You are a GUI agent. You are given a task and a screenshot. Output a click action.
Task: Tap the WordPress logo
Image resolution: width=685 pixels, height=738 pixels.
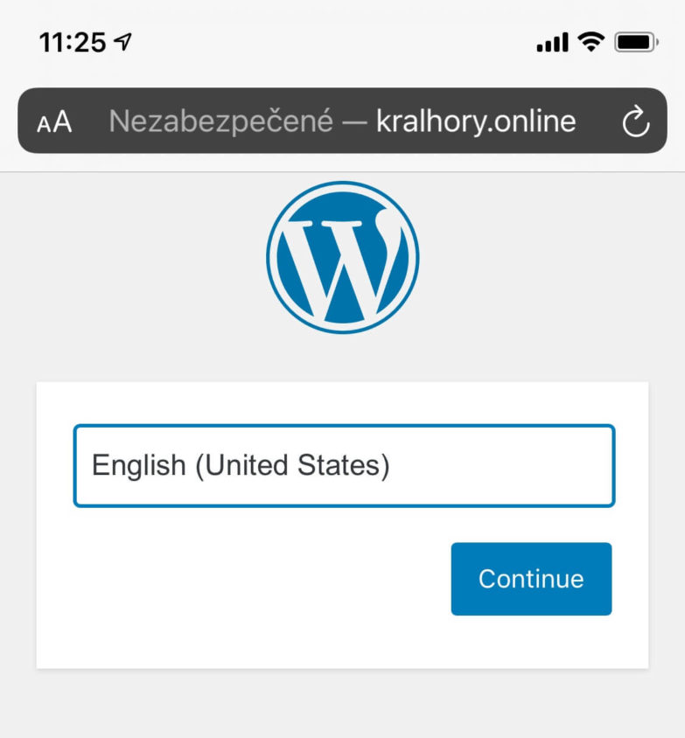[343, 257]
